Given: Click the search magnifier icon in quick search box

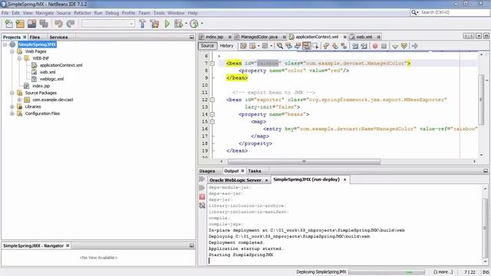Looking at the screenshot, I should point(414,12).
